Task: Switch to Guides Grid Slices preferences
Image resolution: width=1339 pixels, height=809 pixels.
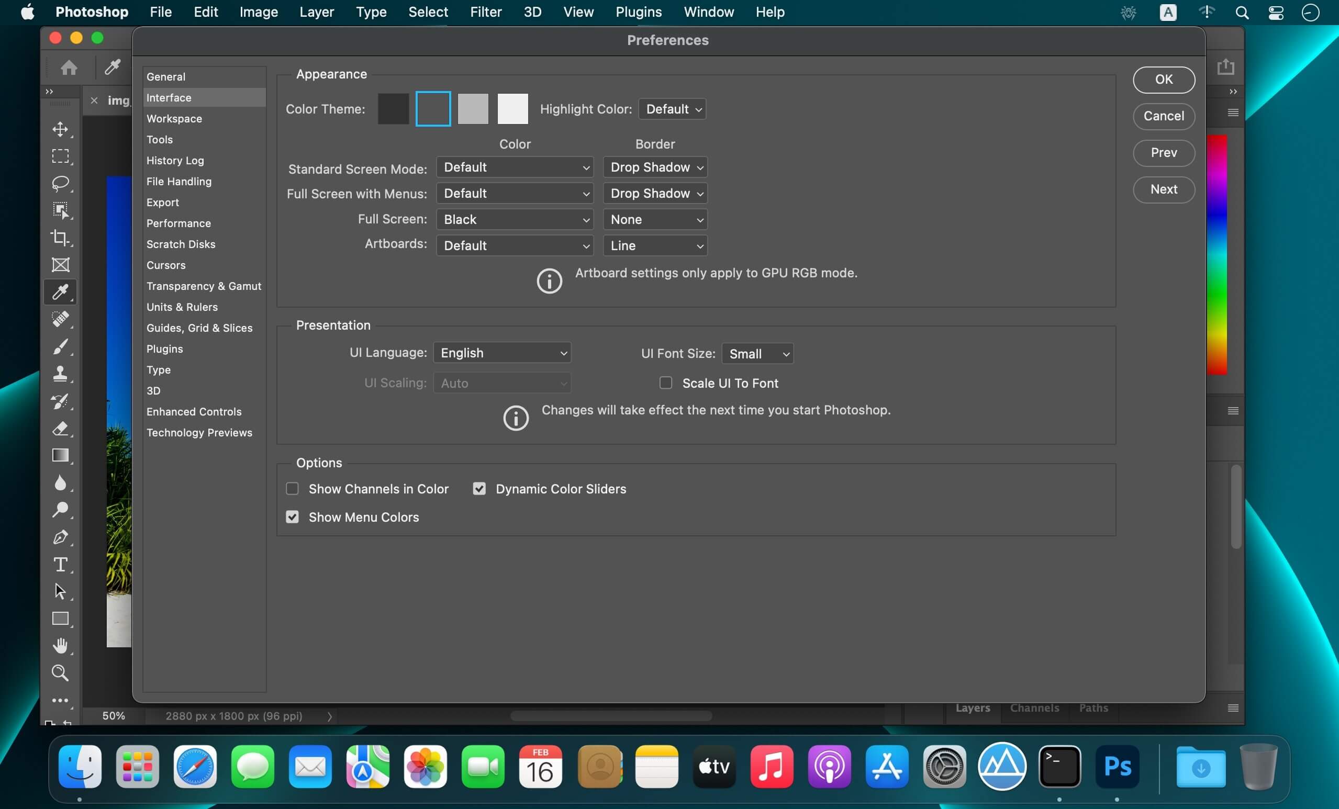Action: [x=199, y=328]
